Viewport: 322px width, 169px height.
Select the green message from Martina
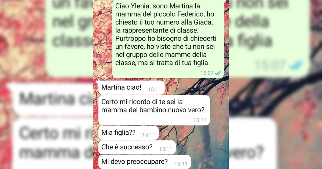click(168, 39)
